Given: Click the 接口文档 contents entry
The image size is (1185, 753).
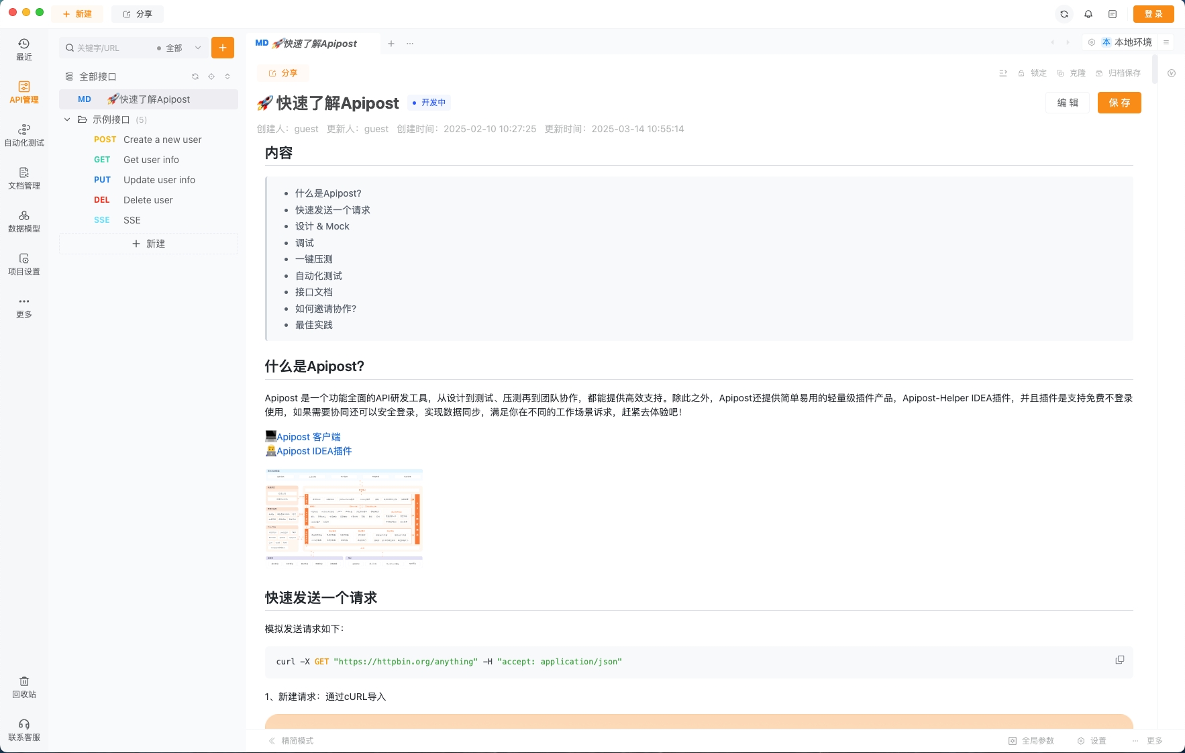Looking at the screenshot, I should [314, 292].
